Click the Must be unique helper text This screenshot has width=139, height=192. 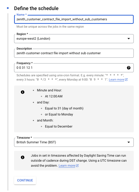click(x=50, y=27)
